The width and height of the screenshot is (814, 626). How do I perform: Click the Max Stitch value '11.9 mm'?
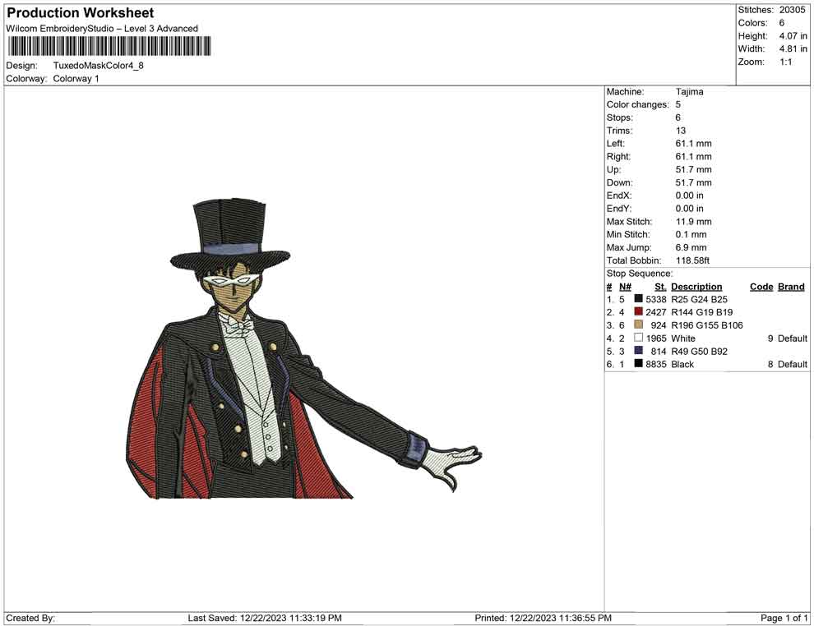pos(694,222)
